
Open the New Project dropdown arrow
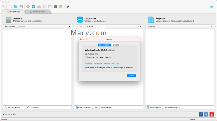pyautogui.click(x=162, y=108)
